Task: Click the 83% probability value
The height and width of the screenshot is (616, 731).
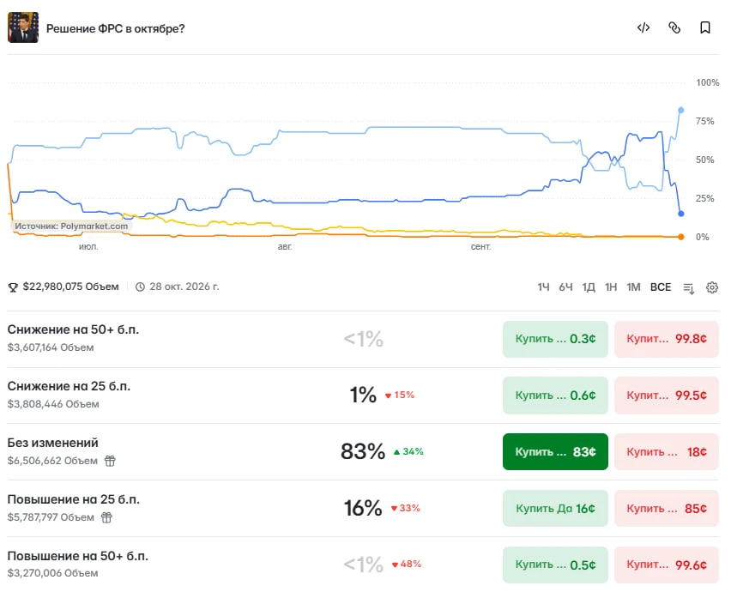Action: click(x=363, y=451)
